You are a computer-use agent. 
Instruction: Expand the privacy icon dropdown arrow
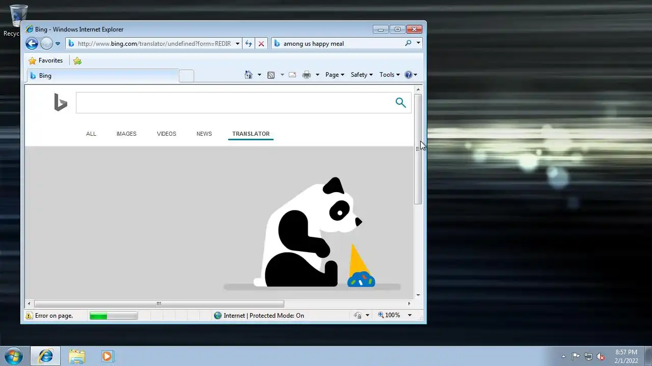tap(367, 316)
